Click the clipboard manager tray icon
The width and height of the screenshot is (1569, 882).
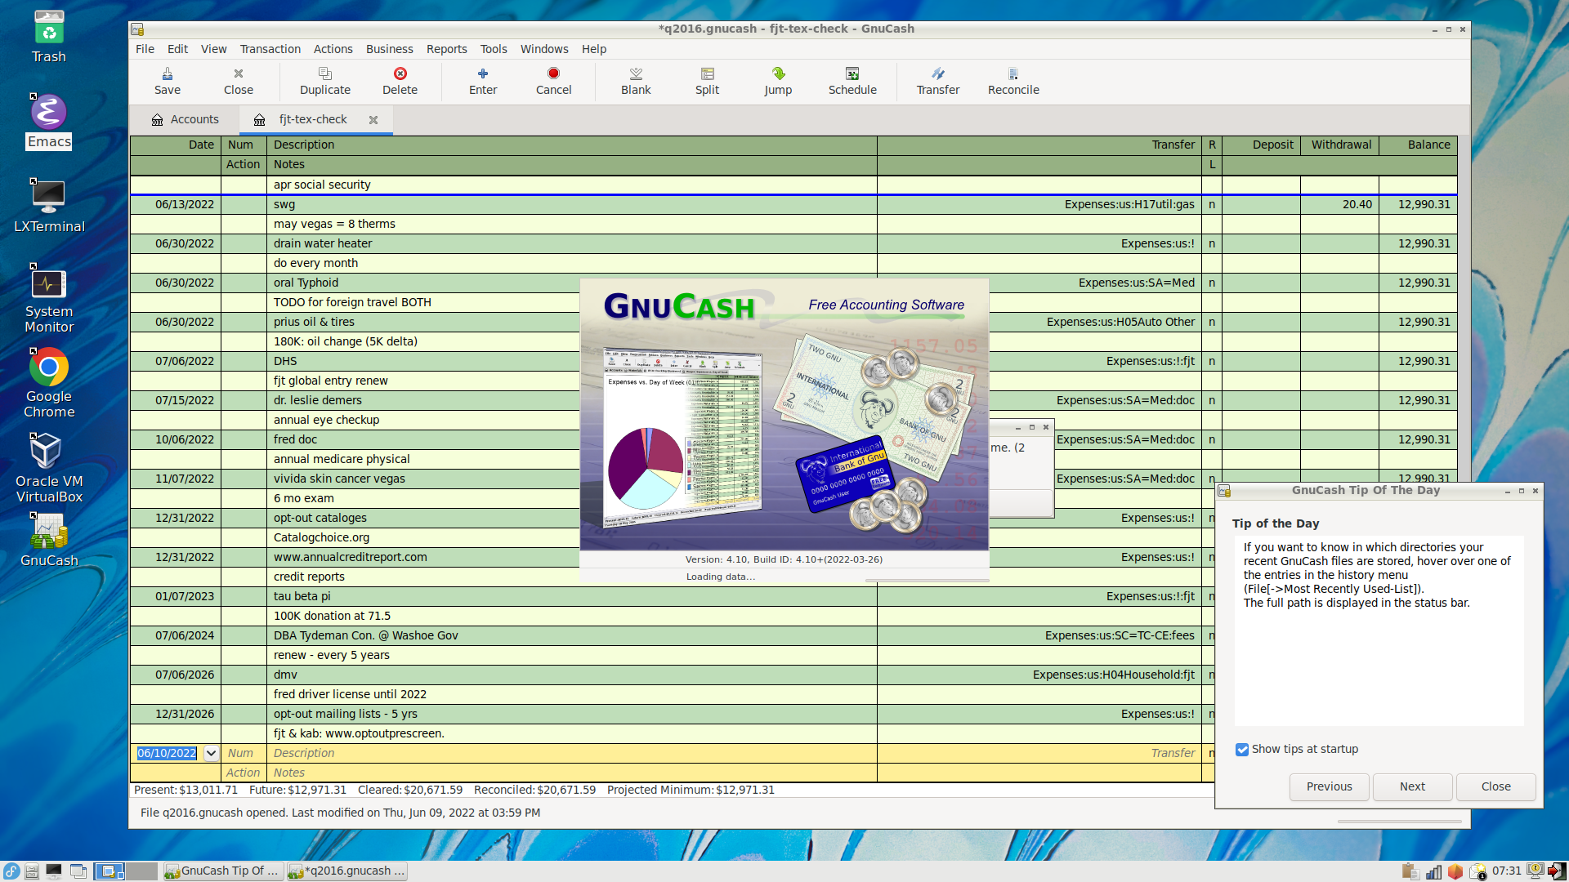1409,871
